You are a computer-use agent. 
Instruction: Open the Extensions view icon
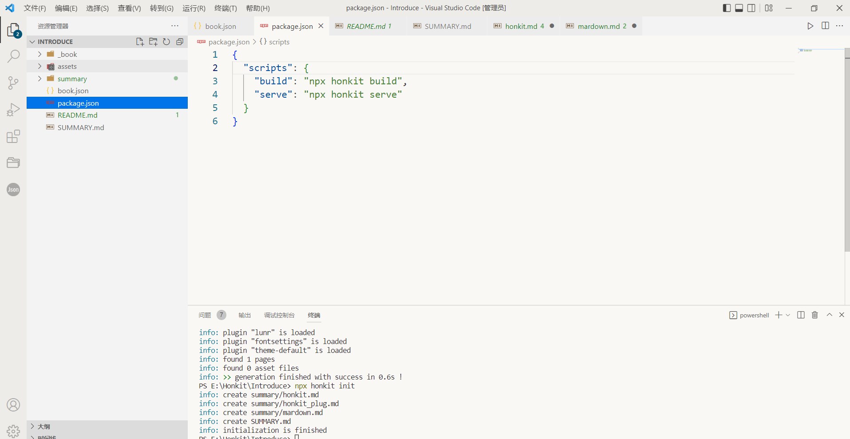click(13, 136)
